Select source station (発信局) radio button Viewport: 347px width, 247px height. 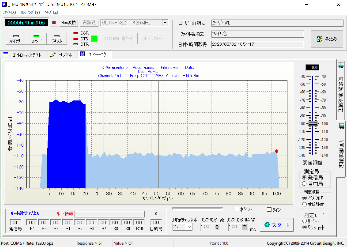click(x=312, y=178)
